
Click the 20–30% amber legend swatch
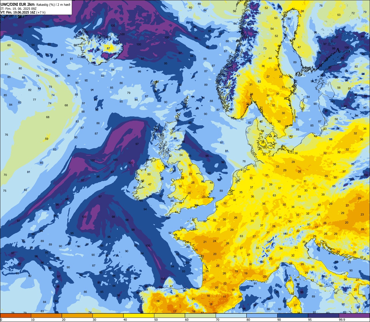[x=77, y=316]
